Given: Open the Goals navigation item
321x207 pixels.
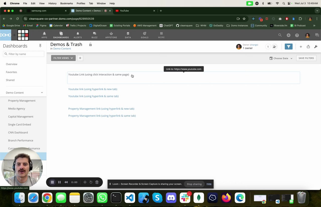Looking at the screenshot, I should pyautogui.click(x=145, y=35).
